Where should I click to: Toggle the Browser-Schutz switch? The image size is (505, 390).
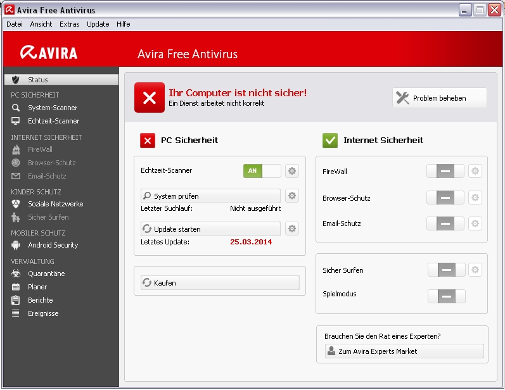coord(445,198)
